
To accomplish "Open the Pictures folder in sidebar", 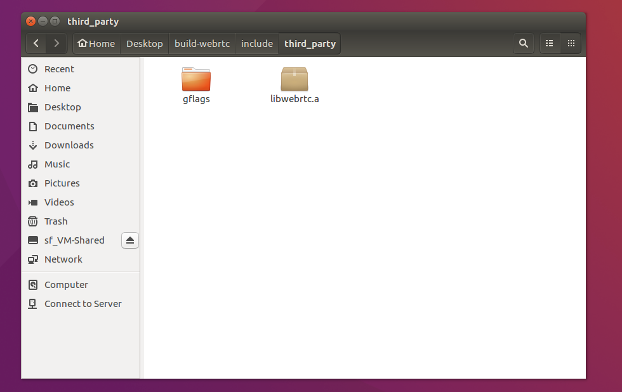I will (61, 183).
